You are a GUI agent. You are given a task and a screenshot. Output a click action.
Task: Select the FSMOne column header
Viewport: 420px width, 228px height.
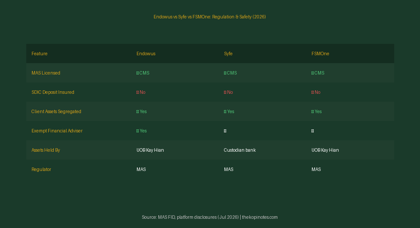320,53
